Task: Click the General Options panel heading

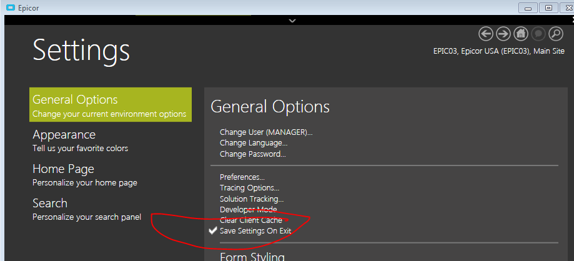Action: coord(270,107)
